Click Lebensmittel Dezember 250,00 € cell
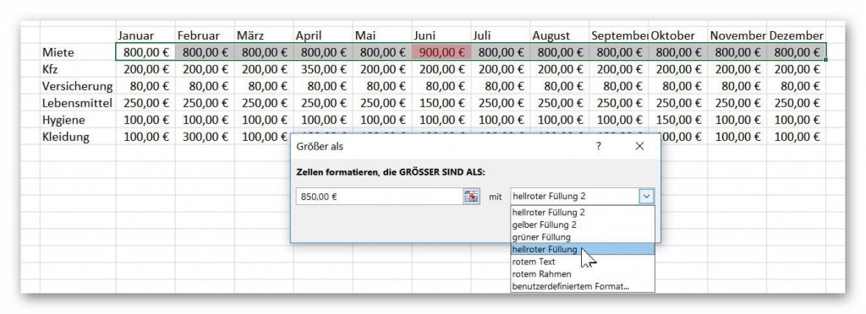This screenshot has height=314, width=866. click(x=796, y=103)
